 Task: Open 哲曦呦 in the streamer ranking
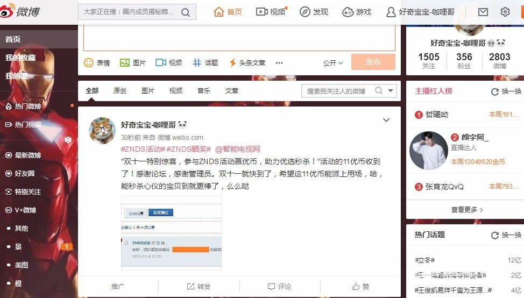coord(436,115)
